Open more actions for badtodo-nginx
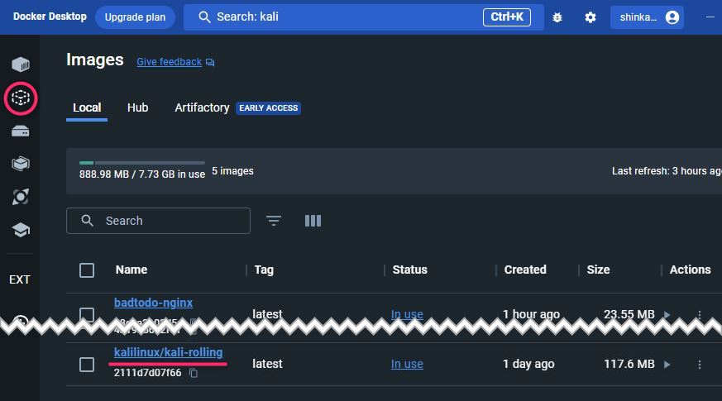This screenshot has height=401, width=722. (x=700, y=314)
